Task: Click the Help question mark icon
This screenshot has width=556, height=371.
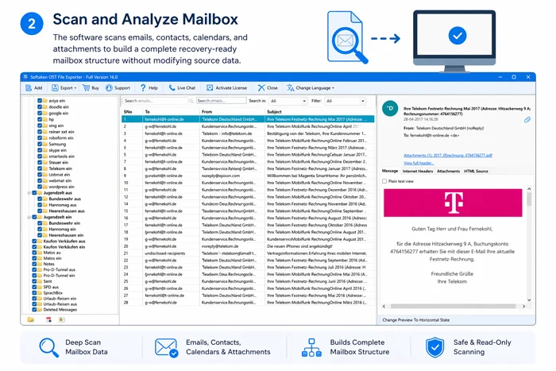Action: (x=143, y=87)
